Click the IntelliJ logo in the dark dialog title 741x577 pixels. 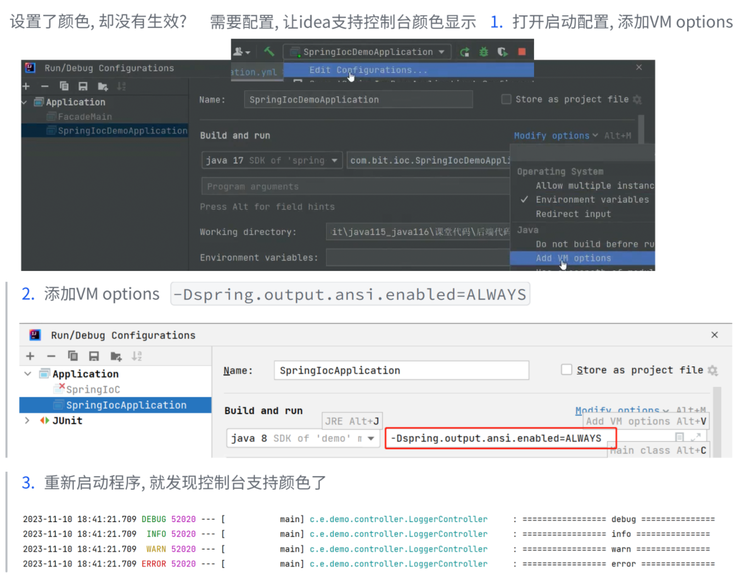(x=30, y=67)
